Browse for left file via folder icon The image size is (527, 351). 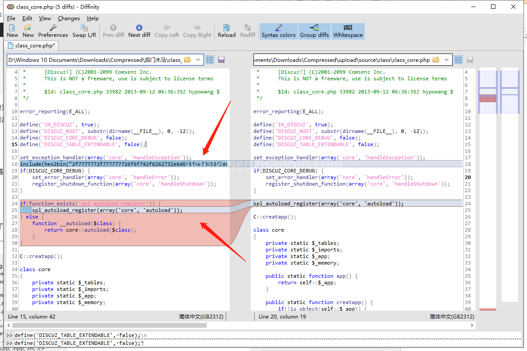(x=187, y=60)
